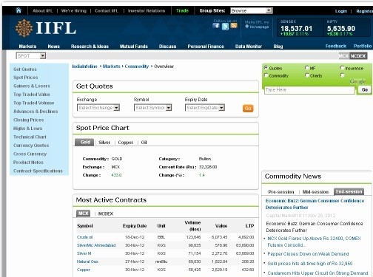This screenshot has height=277, width=373.
Task: Open Gainers & Losers in sidebar
Action: tap(32, 86)
